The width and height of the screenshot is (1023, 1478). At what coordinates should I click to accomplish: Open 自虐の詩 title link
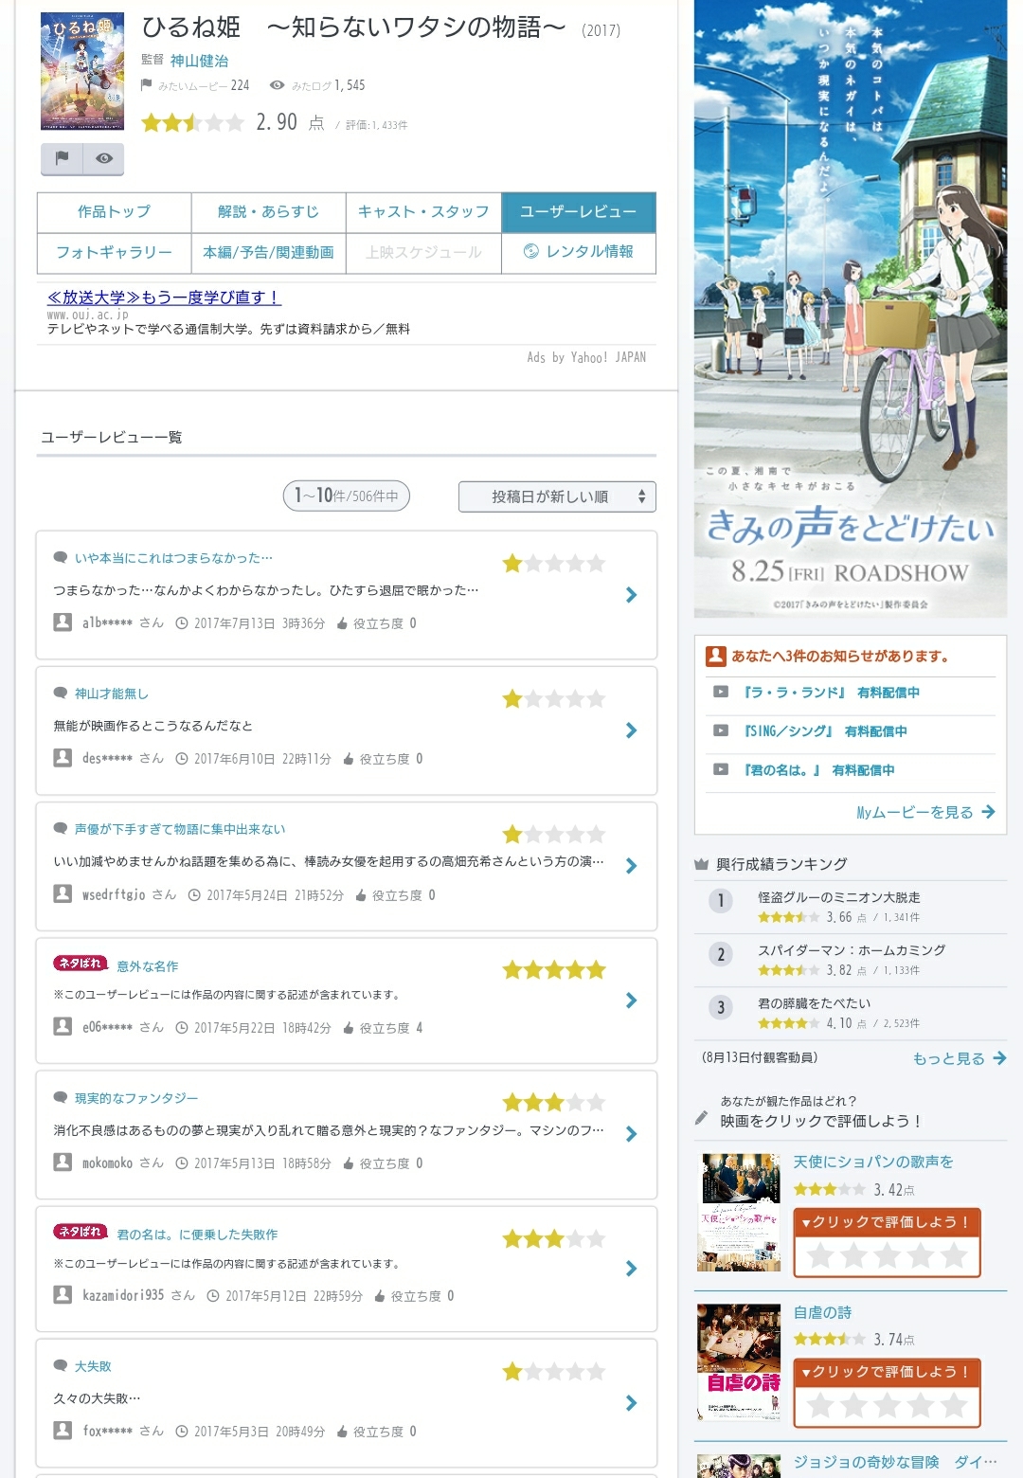click(x=822, y=1312)
